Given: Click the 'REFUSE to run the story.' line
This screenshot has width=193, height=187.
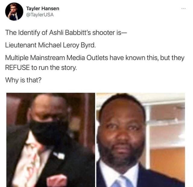Looking at the screenshot, I should tap(41, 68).
